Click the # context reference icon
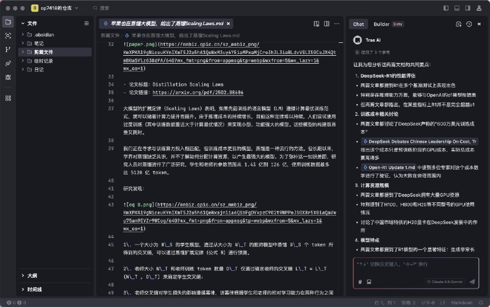490x307 pixels. click(x=360, y=282)
